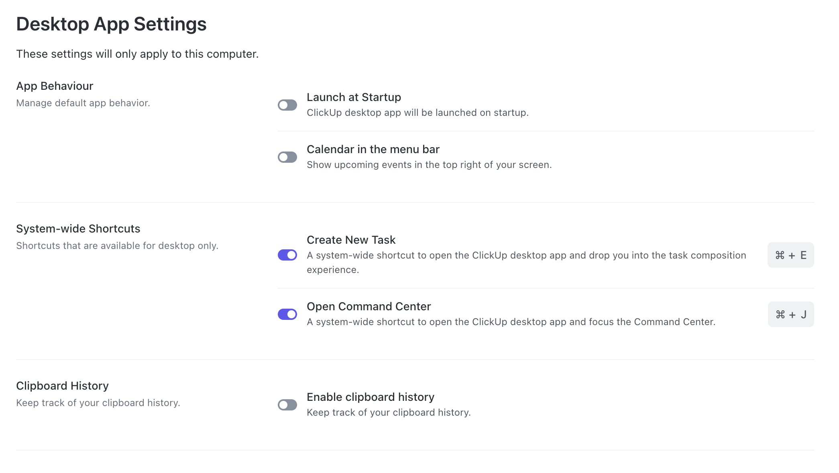The height and width of the screenshot is (473, 839).
Task: Switch off the Open Command Center toggle
Action: click(287, 314)
